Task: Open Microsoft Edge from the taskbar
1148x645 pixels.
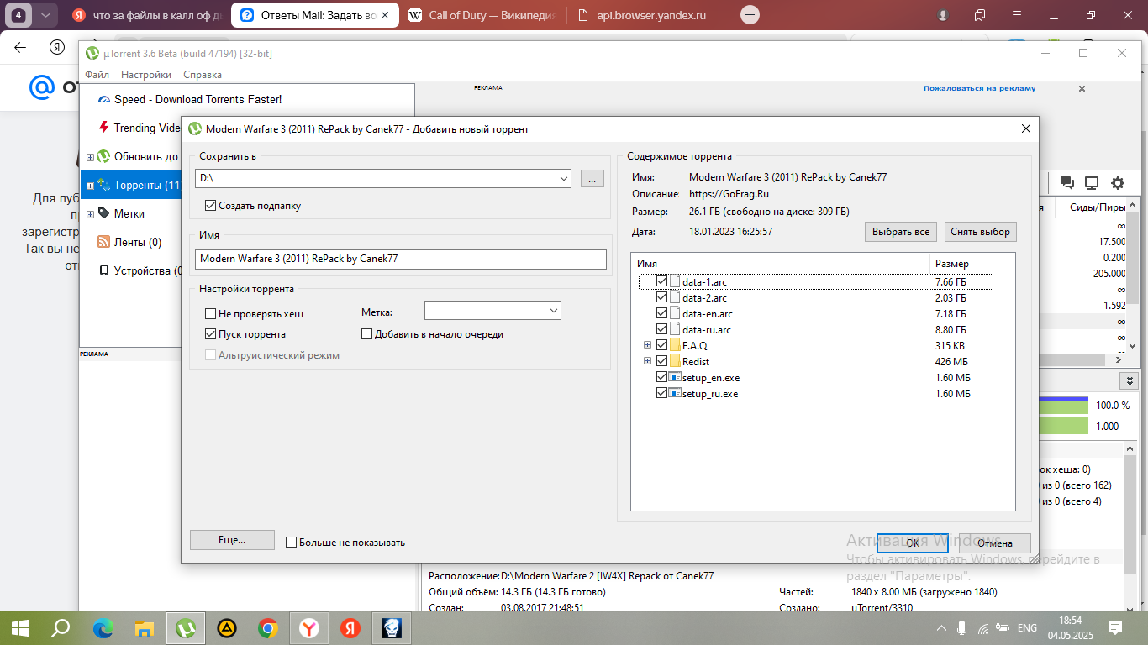Action: pos(103,627)
